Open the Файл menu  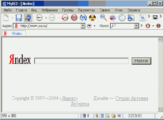tap(7, 10)
